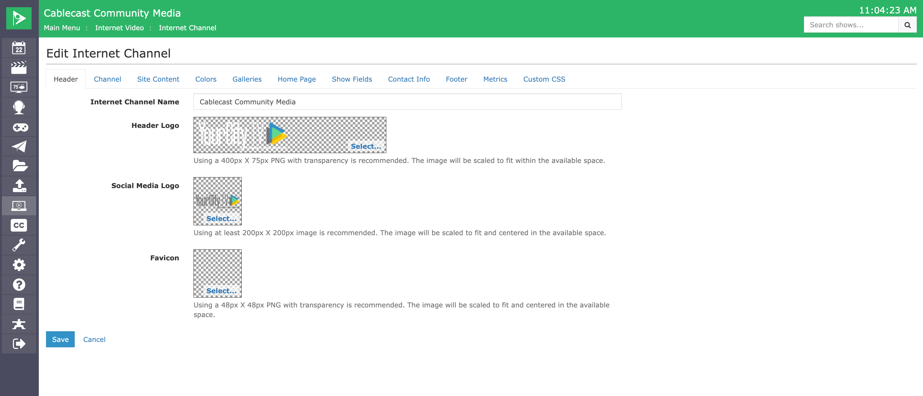
Task: Open the gear settings sidebar icon
Action: click(x=19, y=265)
